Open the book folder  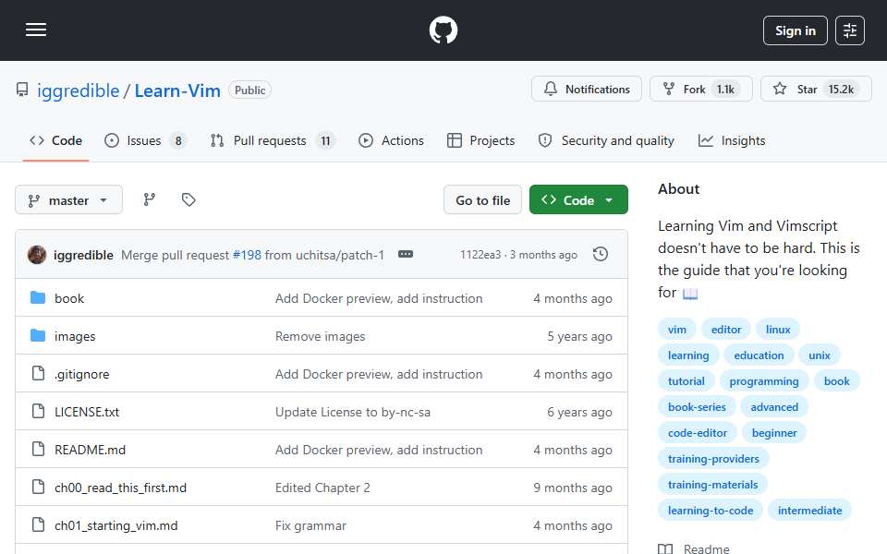[69, 298]
